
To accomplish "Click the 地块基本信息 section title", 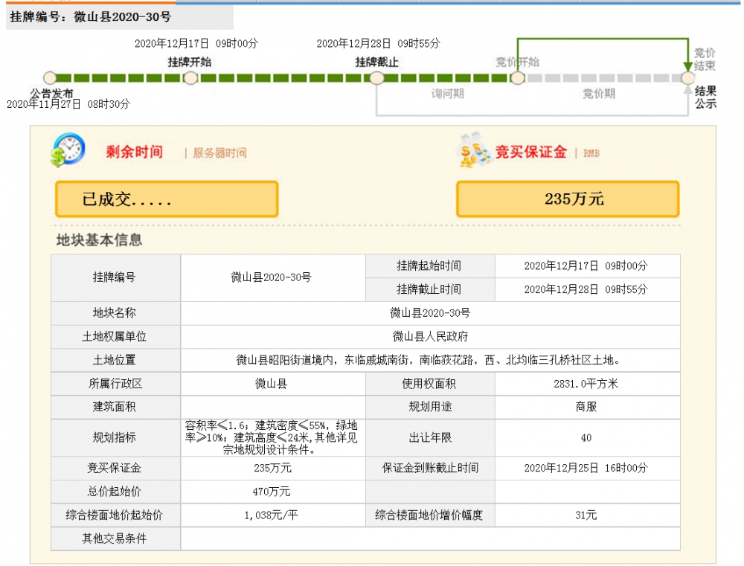I will 99,240.
